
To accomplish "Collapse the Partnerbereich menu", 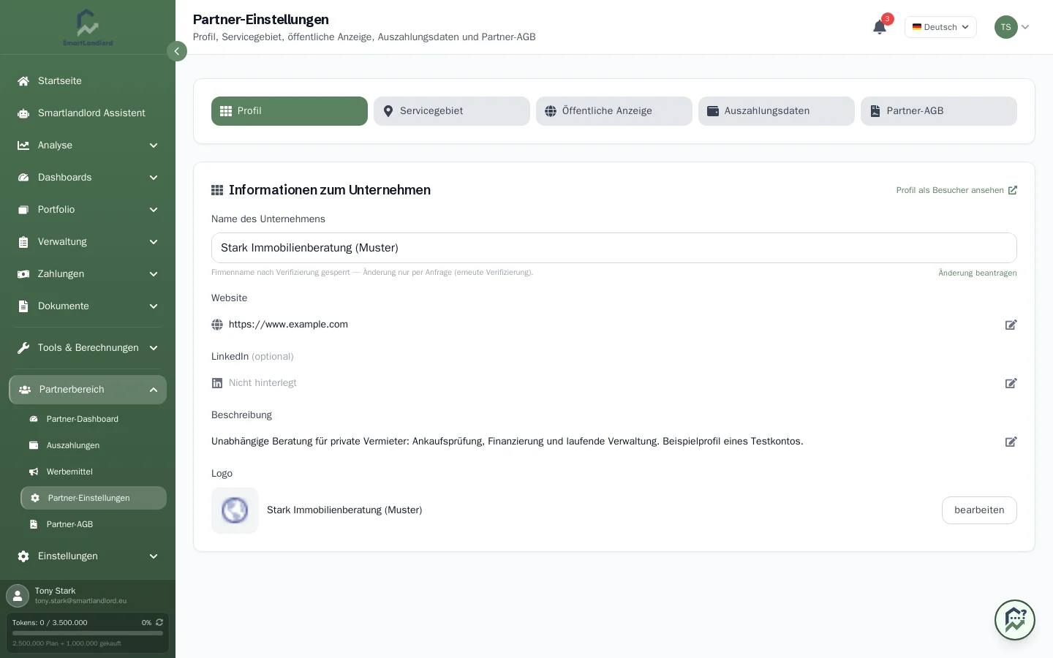I will click(x=88, y=390).
